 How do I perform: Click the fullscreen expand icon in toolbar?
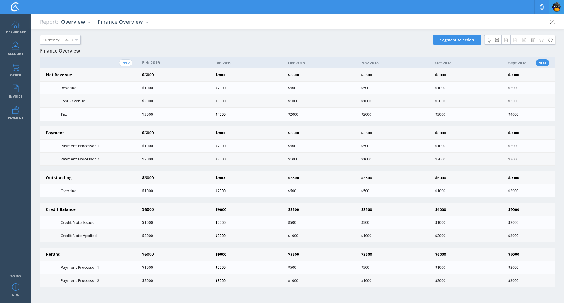click(x=497, y=40)
